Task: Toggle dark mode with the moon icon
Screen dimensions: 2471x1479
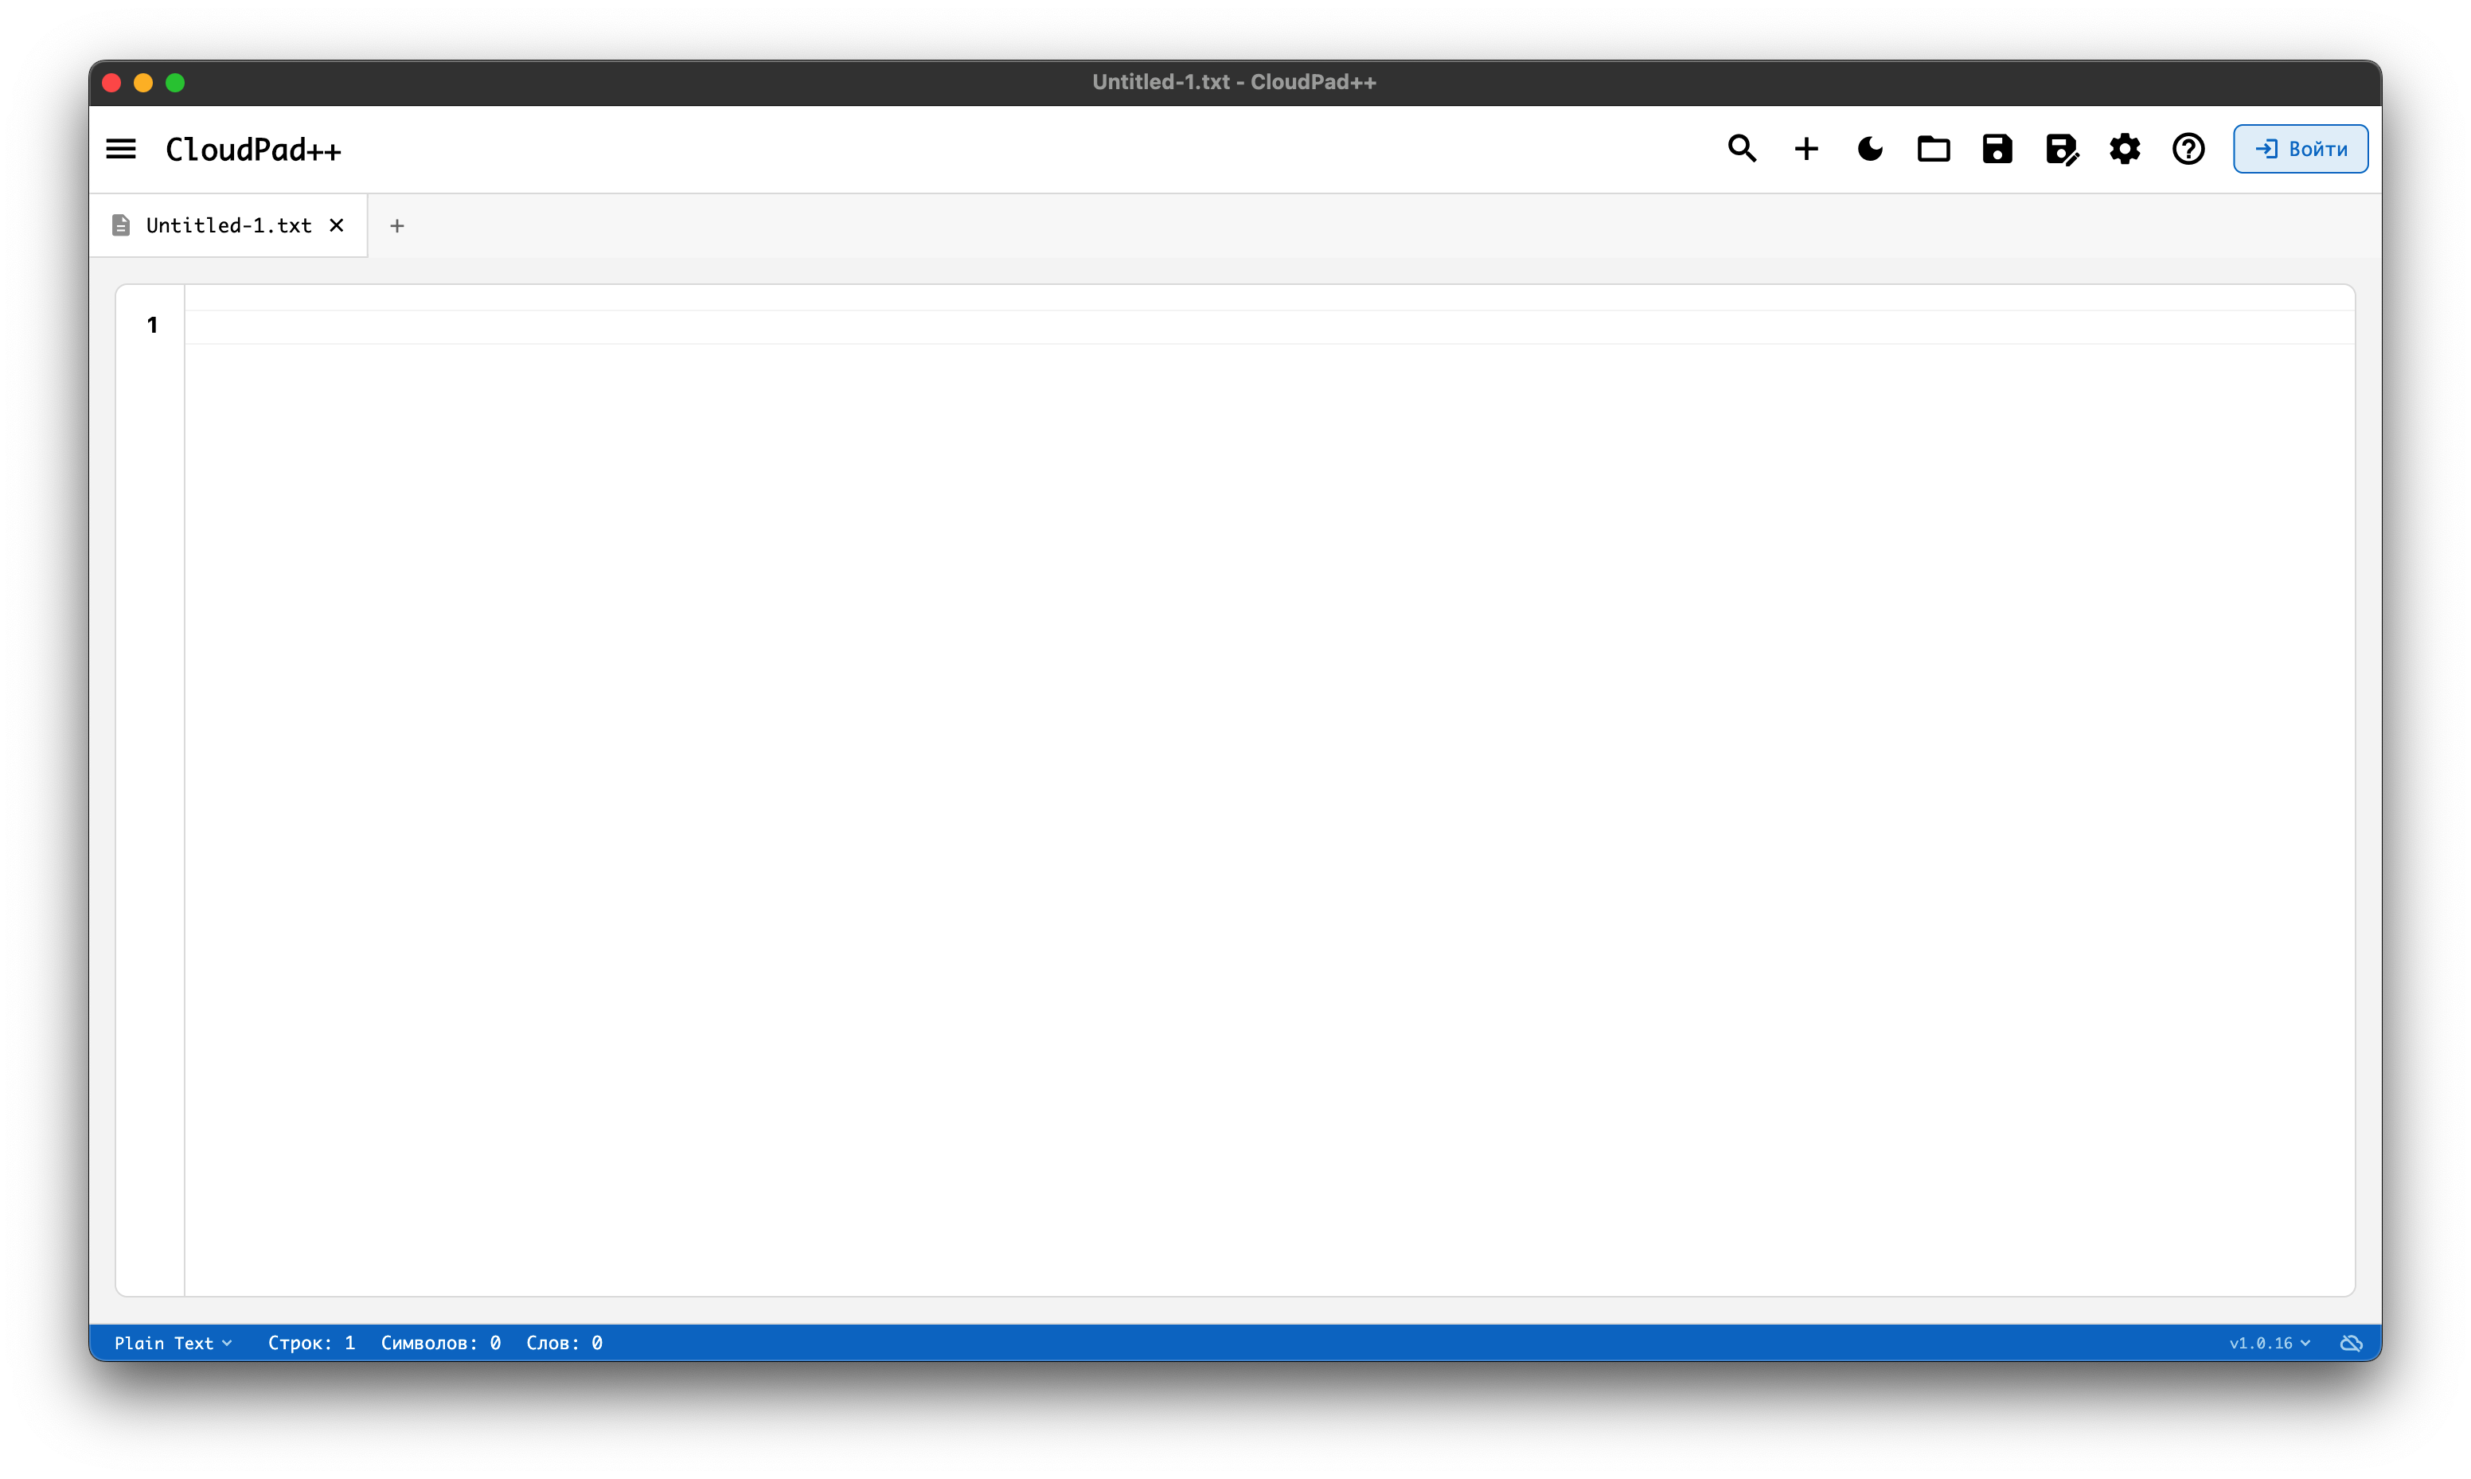Action: coord(1869,149)
